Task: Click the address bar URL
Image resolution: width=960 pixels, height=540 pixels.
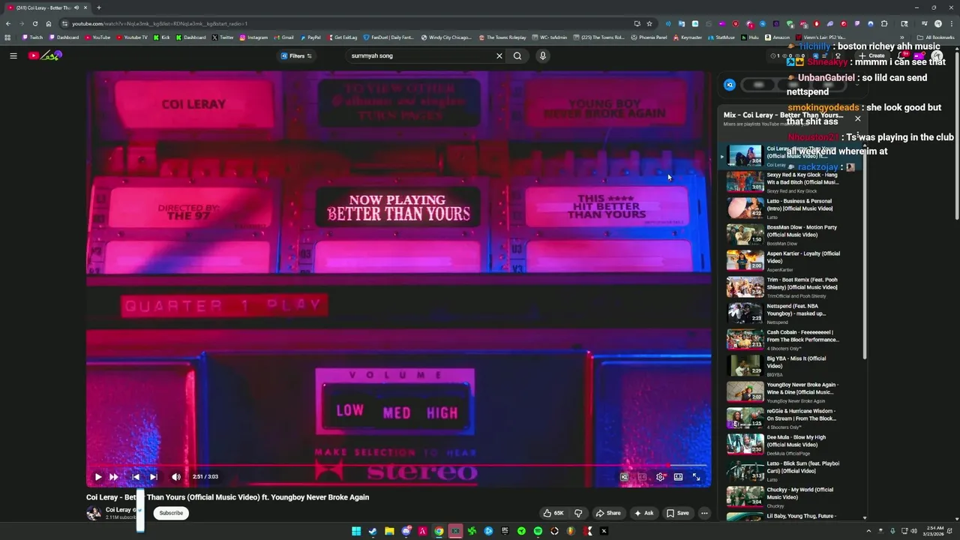Action: 159,23
